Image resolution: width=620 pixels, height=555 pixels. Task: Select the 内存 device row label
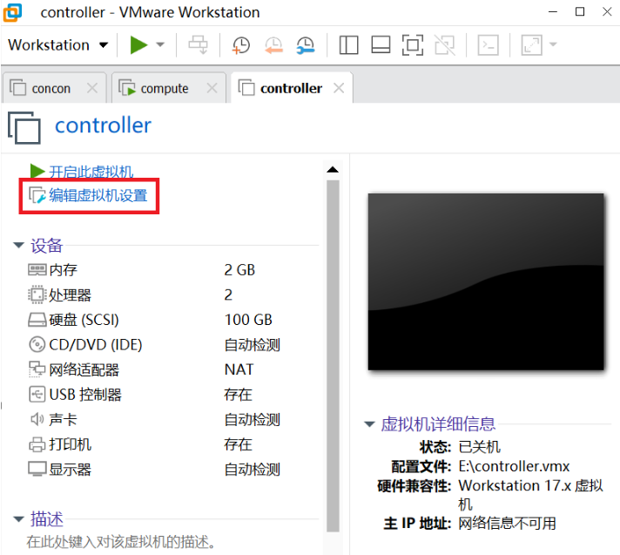coord(63,270)
